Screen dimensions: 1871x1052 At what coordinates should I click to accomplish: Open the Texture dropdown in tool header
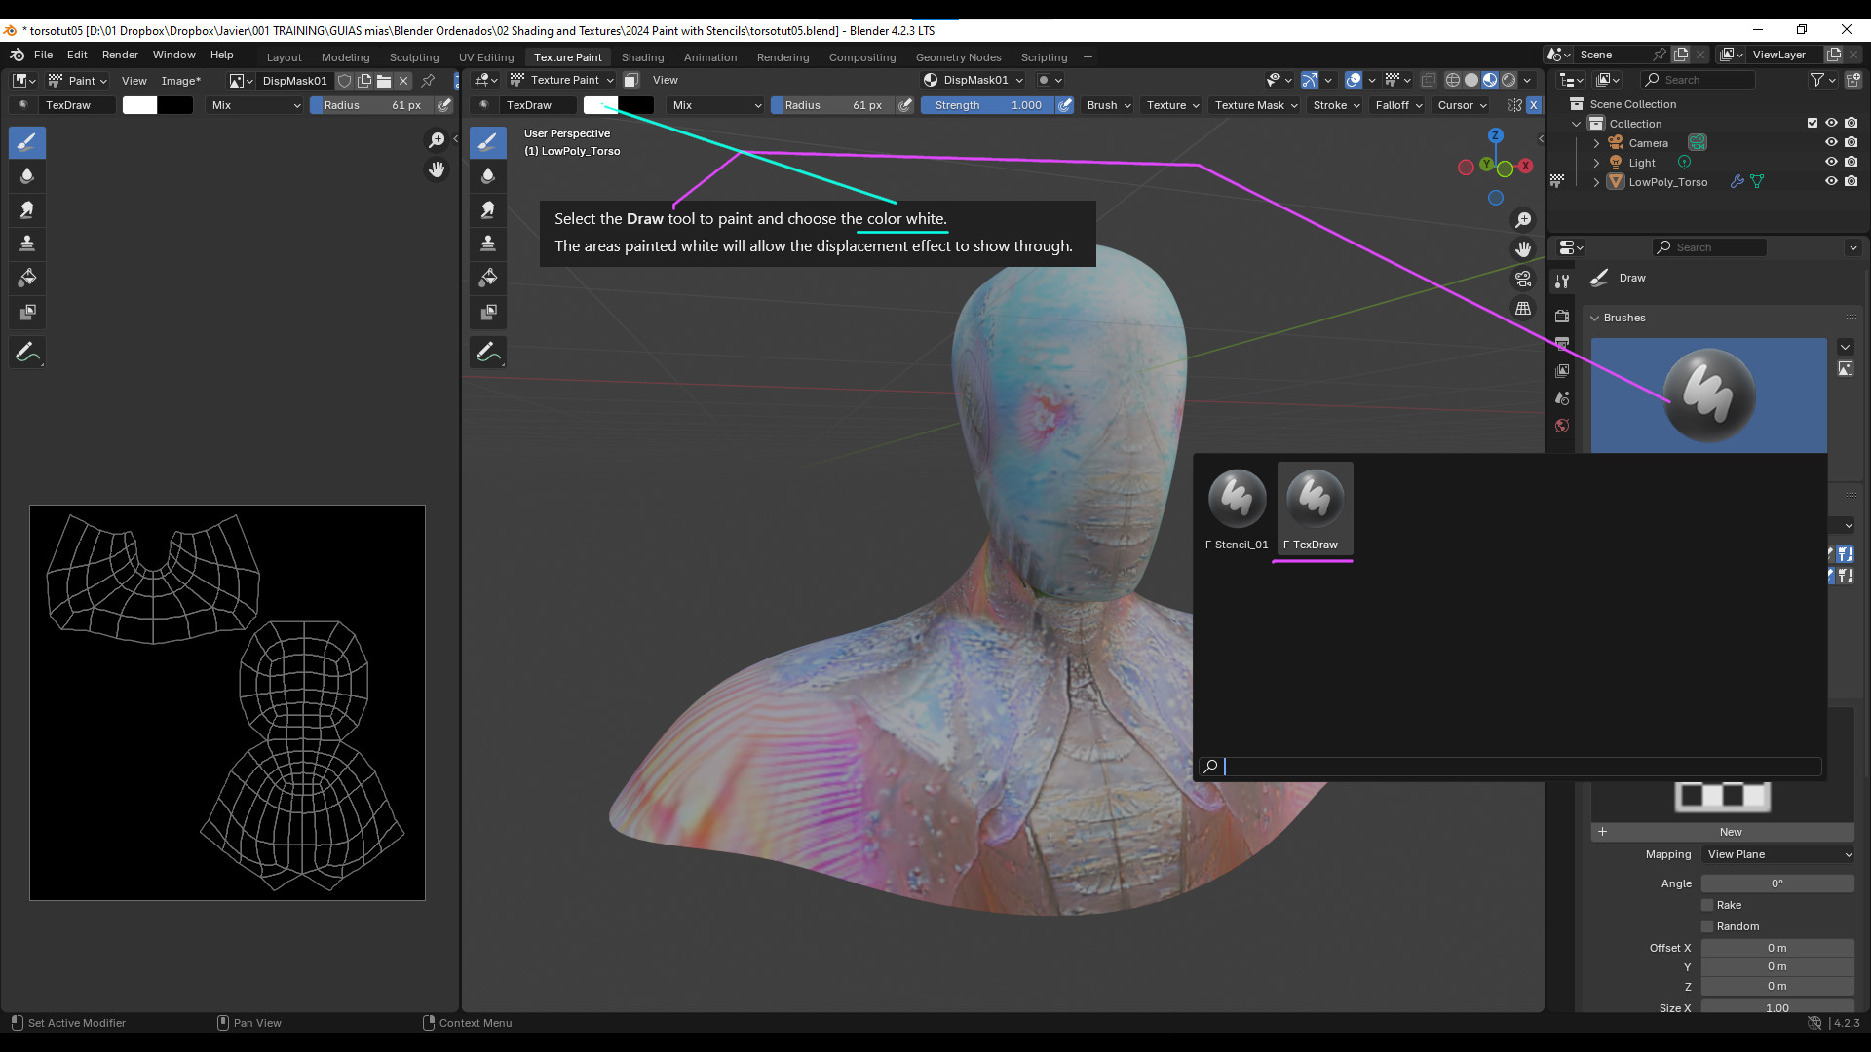[1172, 105]
